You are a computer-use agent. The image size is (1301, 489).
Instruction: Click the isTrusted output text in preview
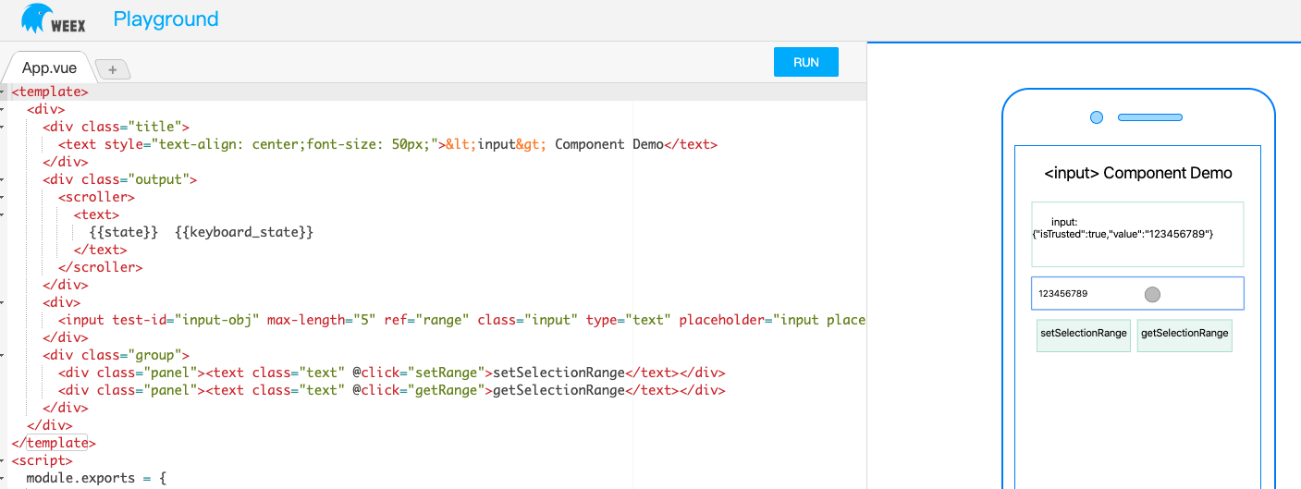1123,228
